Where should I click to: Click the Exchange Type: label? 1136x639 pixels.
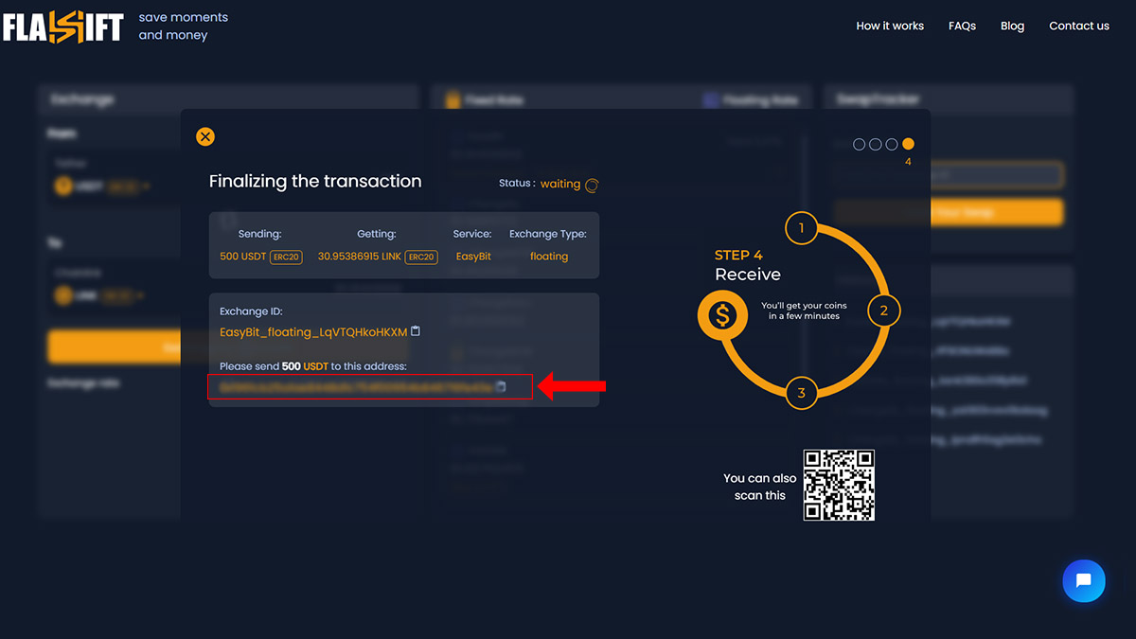tap(548, 234)
